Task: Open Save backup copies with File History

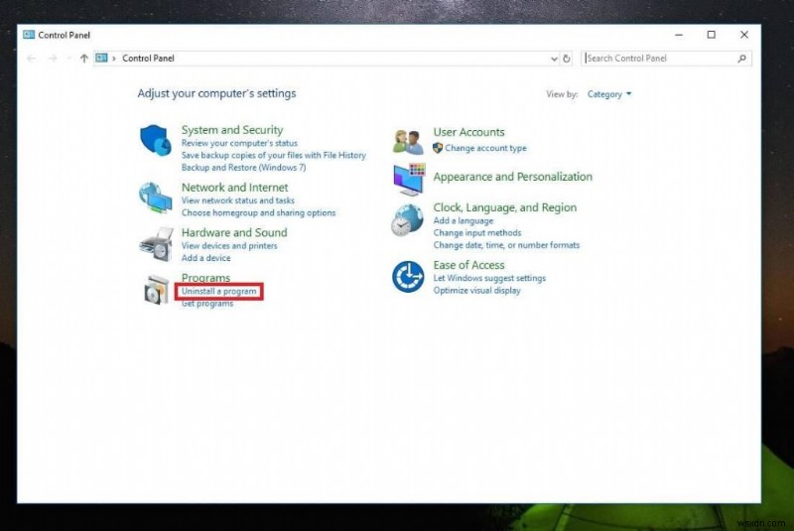Action: pos(274,156)
